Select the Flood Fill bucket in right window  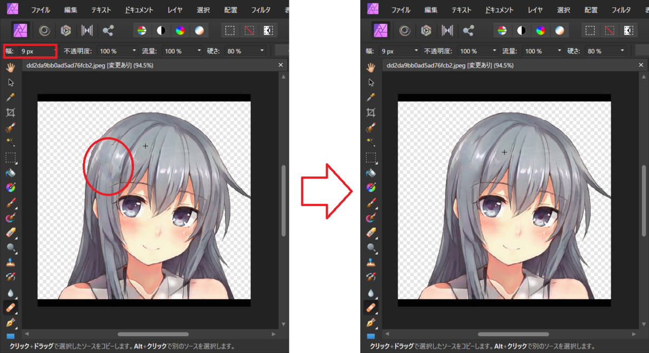[371, 173]
